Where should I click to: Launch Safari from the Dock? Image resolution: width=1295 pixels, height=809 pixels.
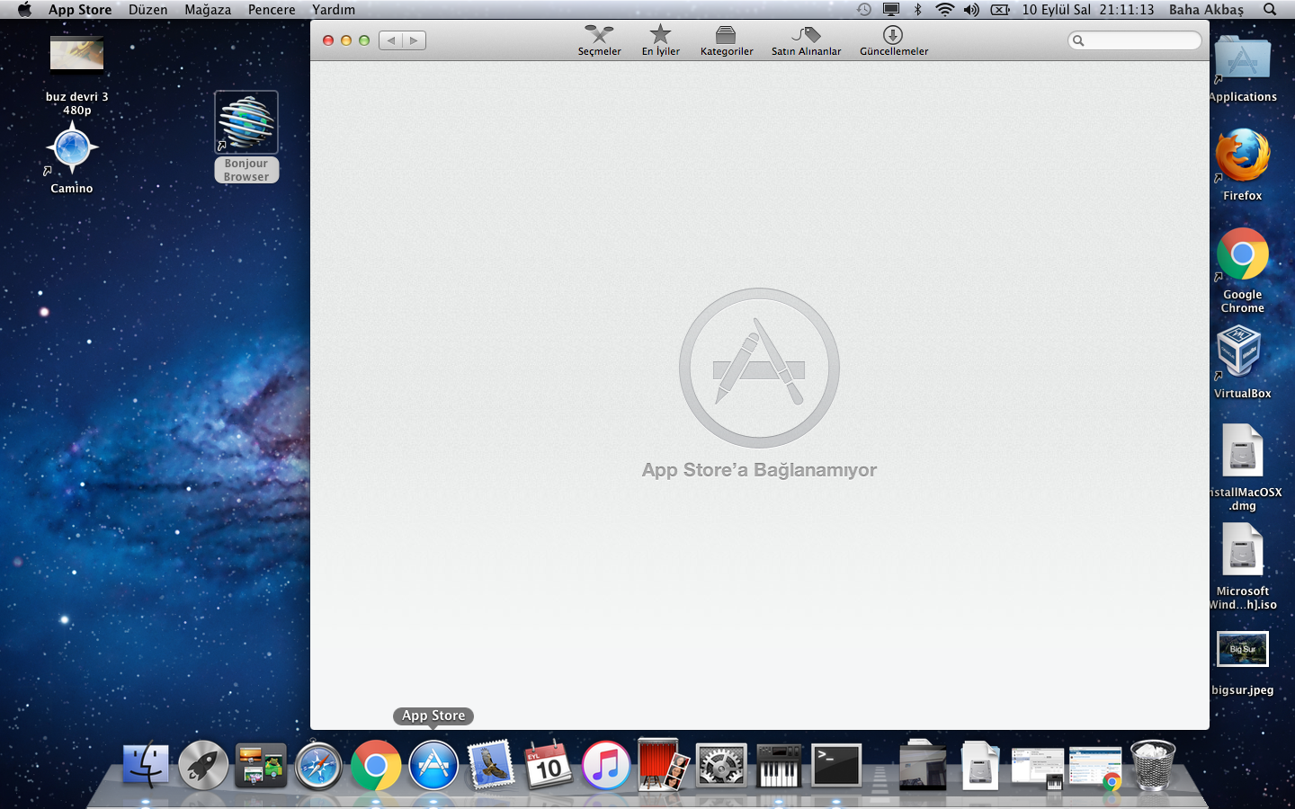point(318,766)
